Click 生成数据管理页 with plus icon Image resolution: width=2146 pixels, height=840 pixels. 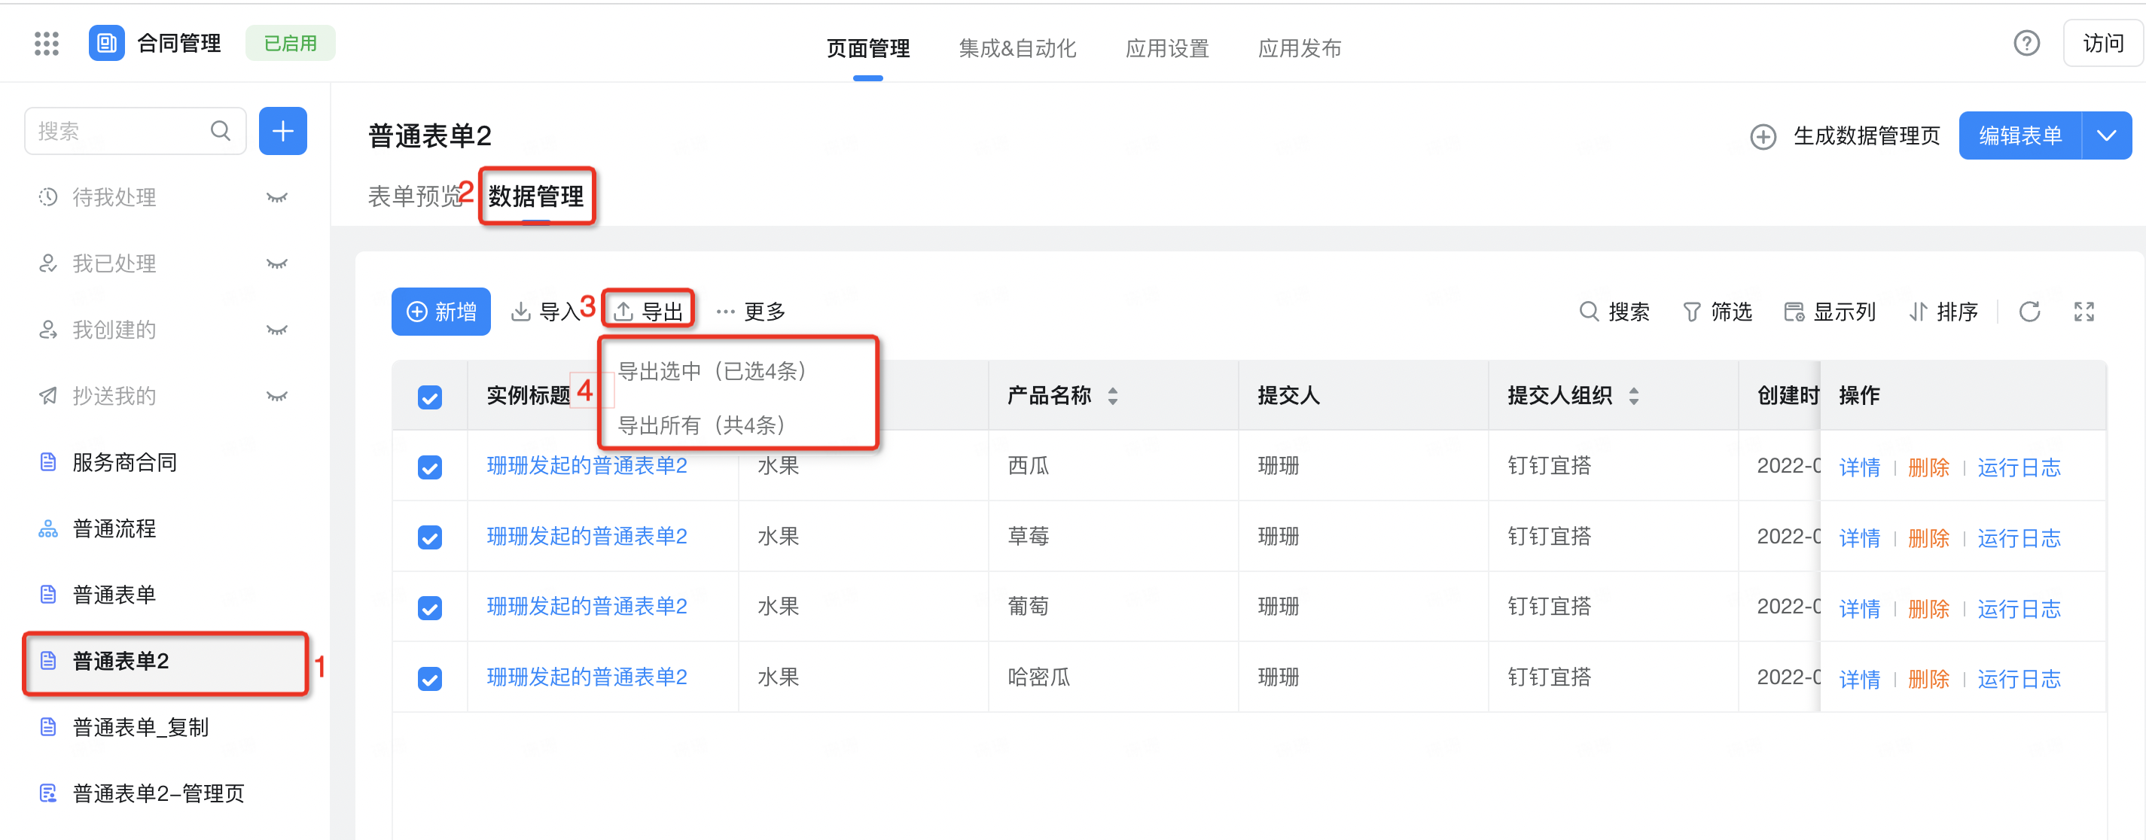(x=1844, y=135)
